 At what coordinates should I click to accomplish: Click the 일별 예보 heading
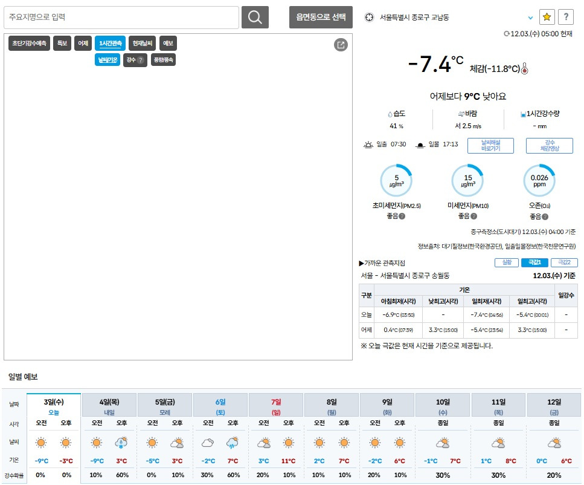pos(23,377)
